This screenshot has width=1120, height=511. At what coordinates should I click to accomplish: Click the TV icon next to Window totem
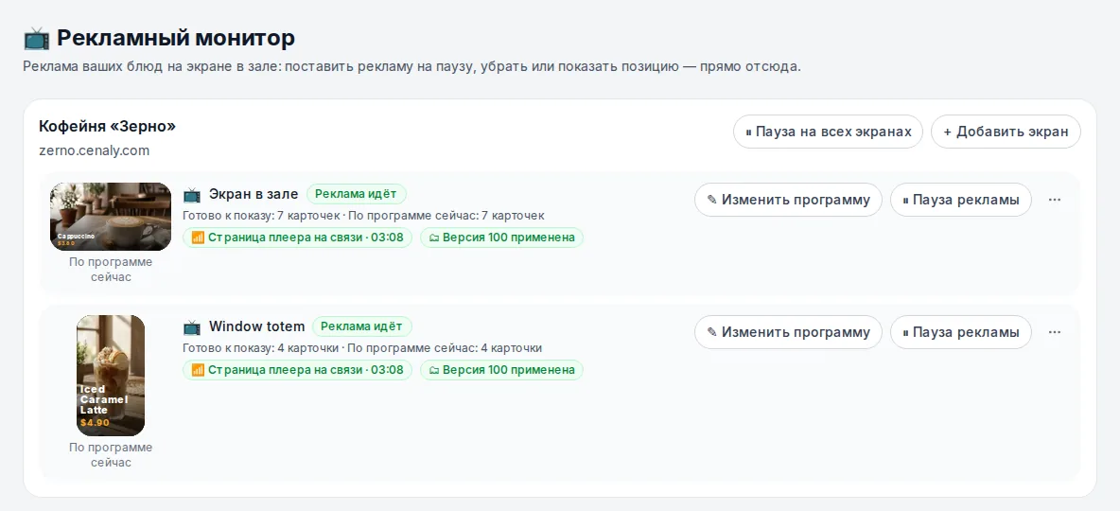pyautogui.click(x=191, y=327)
